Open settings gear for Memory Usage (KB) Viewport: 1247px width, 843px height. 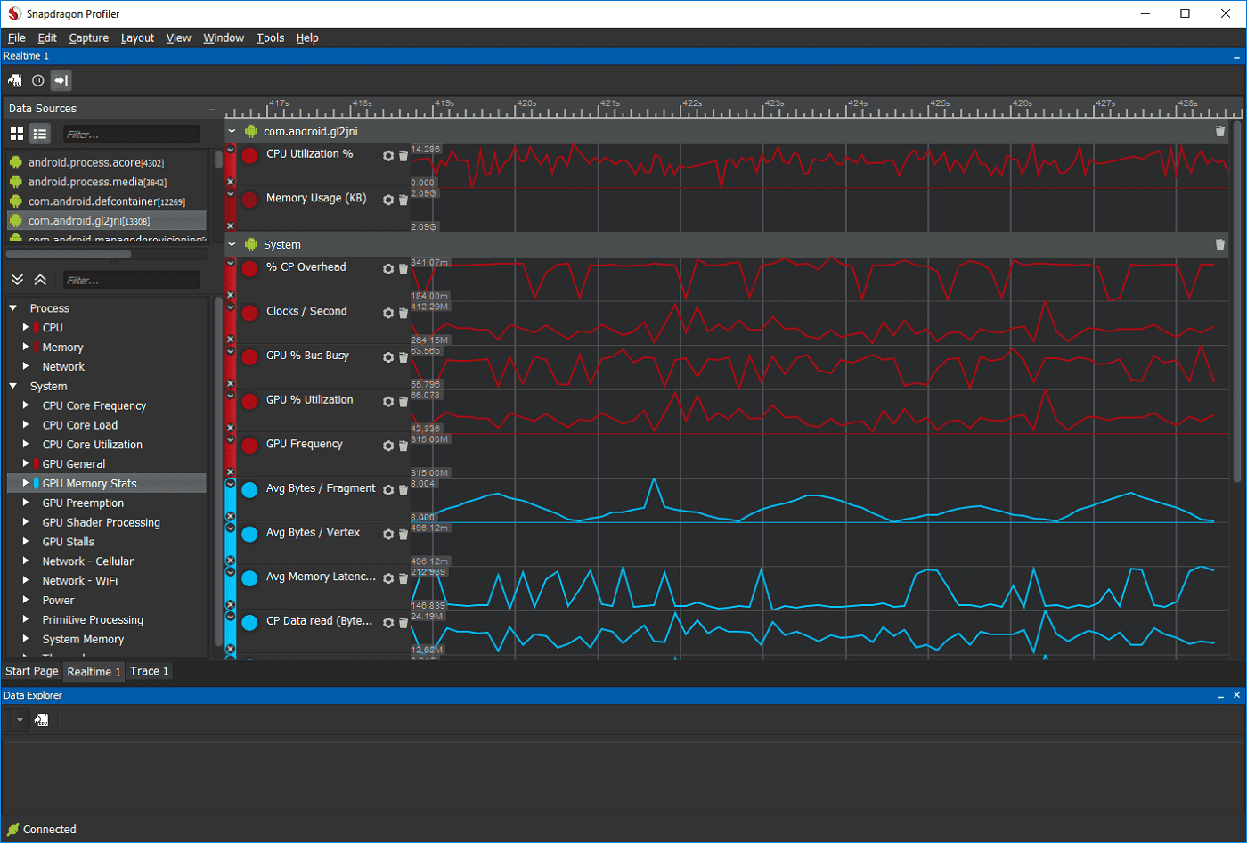click(x=388, y=200)
